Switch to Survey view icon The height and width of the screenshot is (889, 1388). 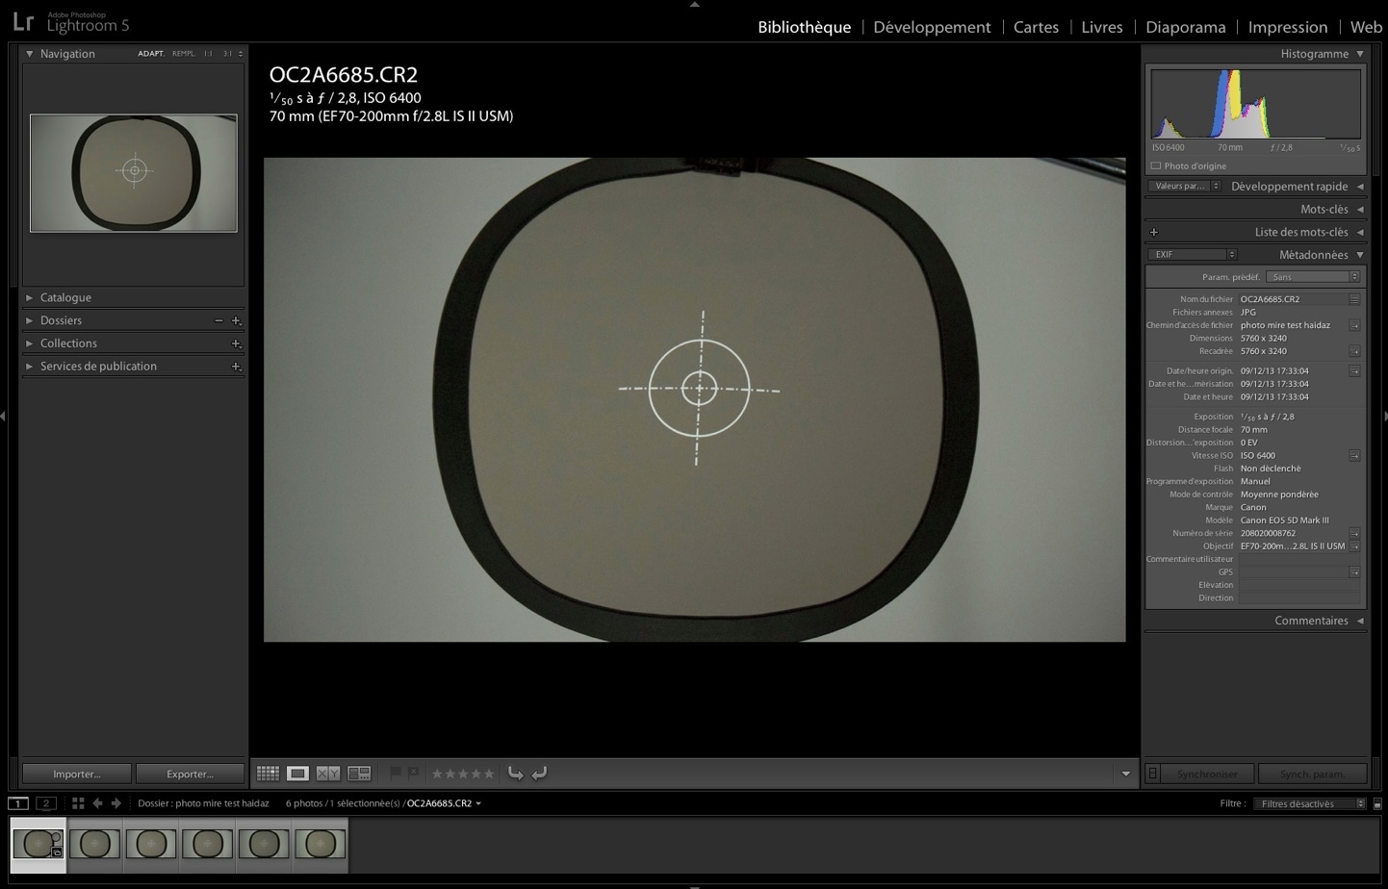coord(359,774)
